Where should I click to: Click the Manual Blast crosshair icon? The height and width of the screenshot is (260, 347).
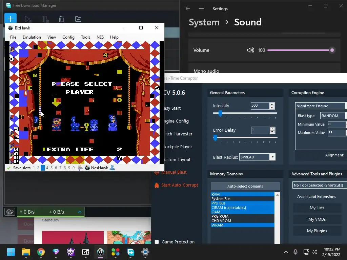click(x=157, y=172)
